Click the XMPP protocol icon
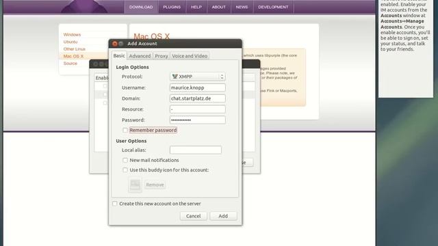The width and height of the screenshot is (438, 246). click(175, 77)
